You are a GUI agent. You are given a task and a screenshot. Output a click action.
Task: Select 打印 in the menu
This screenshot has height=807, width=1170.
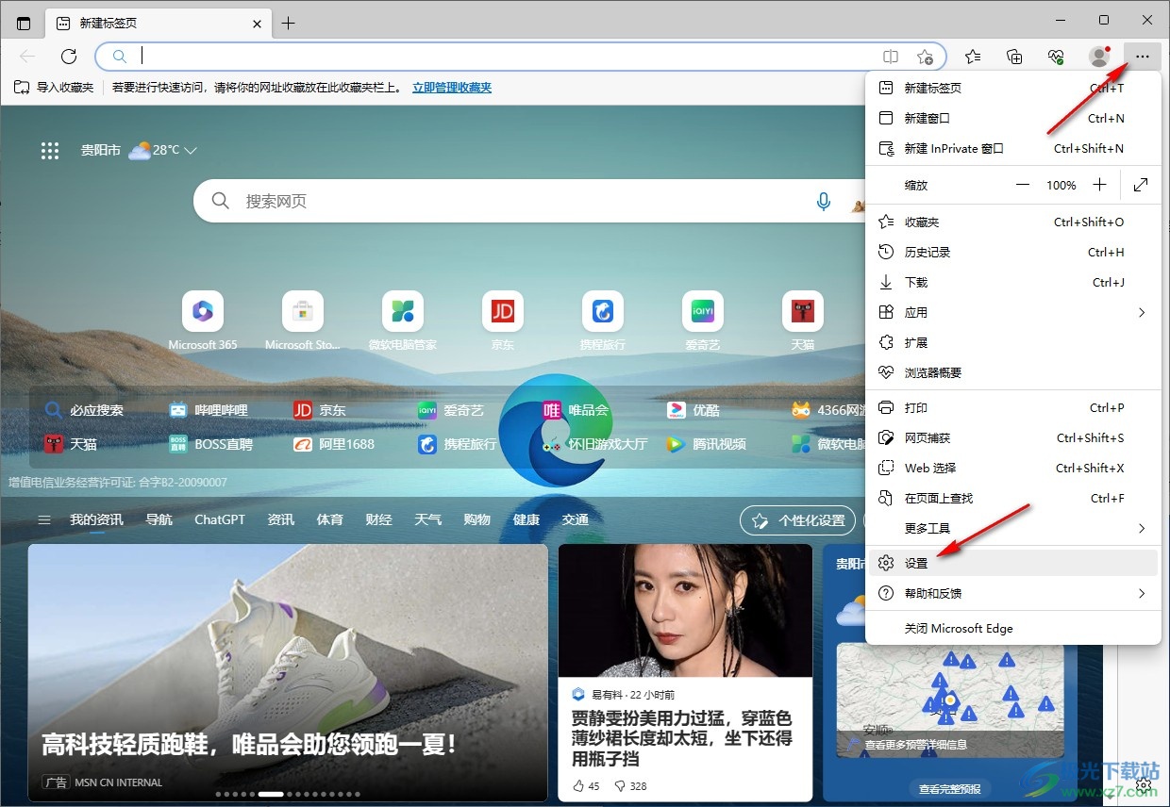(x=1013, y=407)
